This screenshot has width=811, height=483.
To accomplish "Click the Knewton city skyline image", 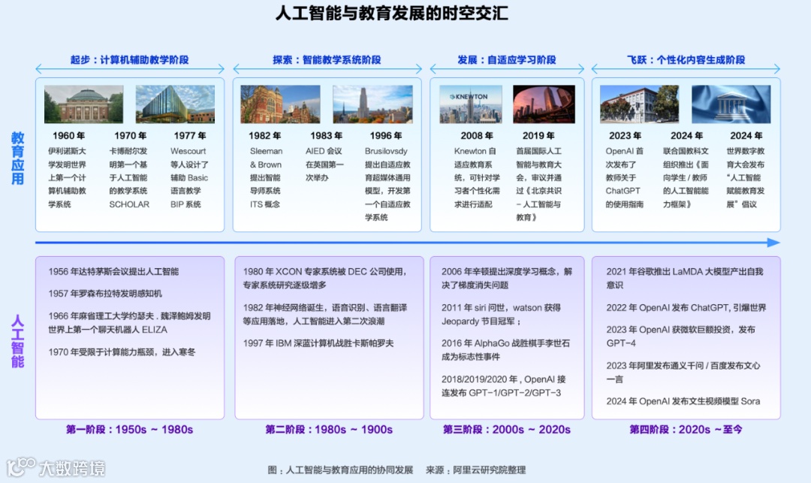I will click(x=471, y=104).
